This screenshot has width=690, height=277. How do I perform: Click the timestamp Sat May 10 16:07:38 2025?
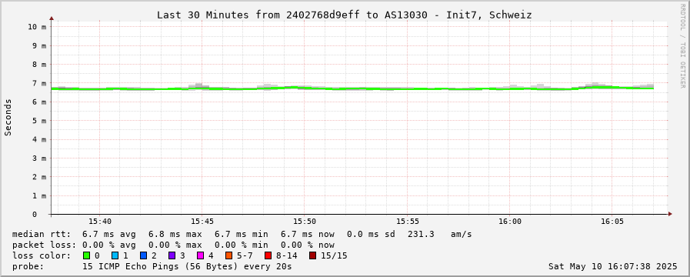[x=612, y=266]
